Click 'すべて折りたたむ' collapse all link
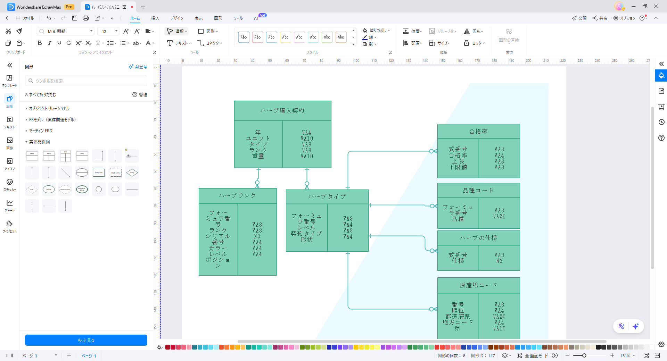667x361 pixels. click(x=41, y=94)
